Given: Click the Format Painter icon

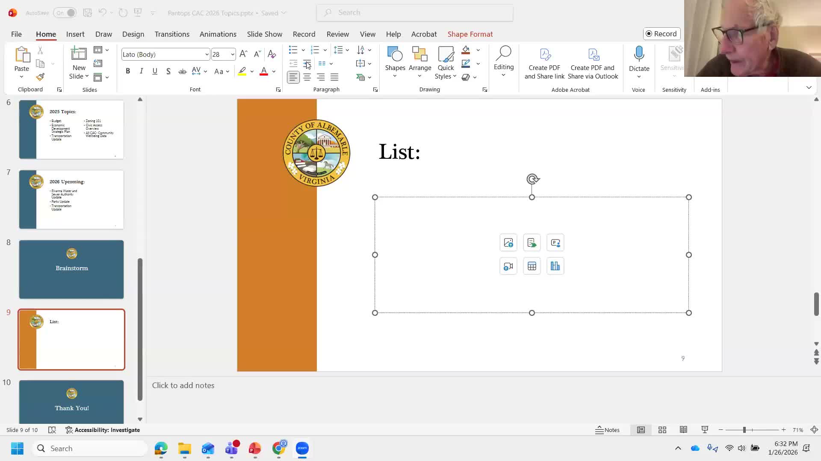Looking at the screenshot, I should pos(40,77).
